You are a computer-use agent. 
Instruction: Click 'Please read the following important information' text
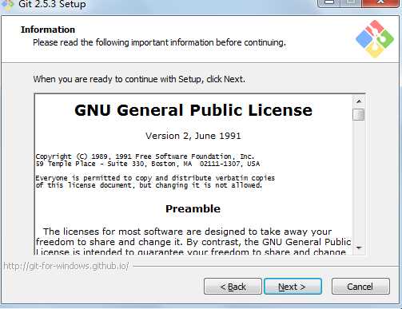159,42
